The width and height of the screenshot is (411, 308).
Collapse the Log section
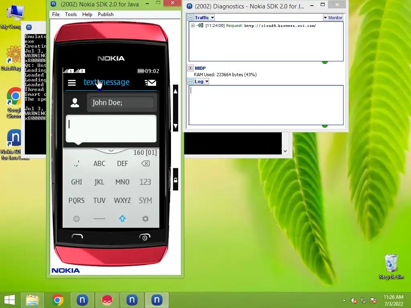point(191,81)
